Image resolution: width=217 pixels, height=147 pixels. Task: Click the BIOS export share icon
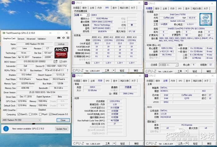pos(55,61)
